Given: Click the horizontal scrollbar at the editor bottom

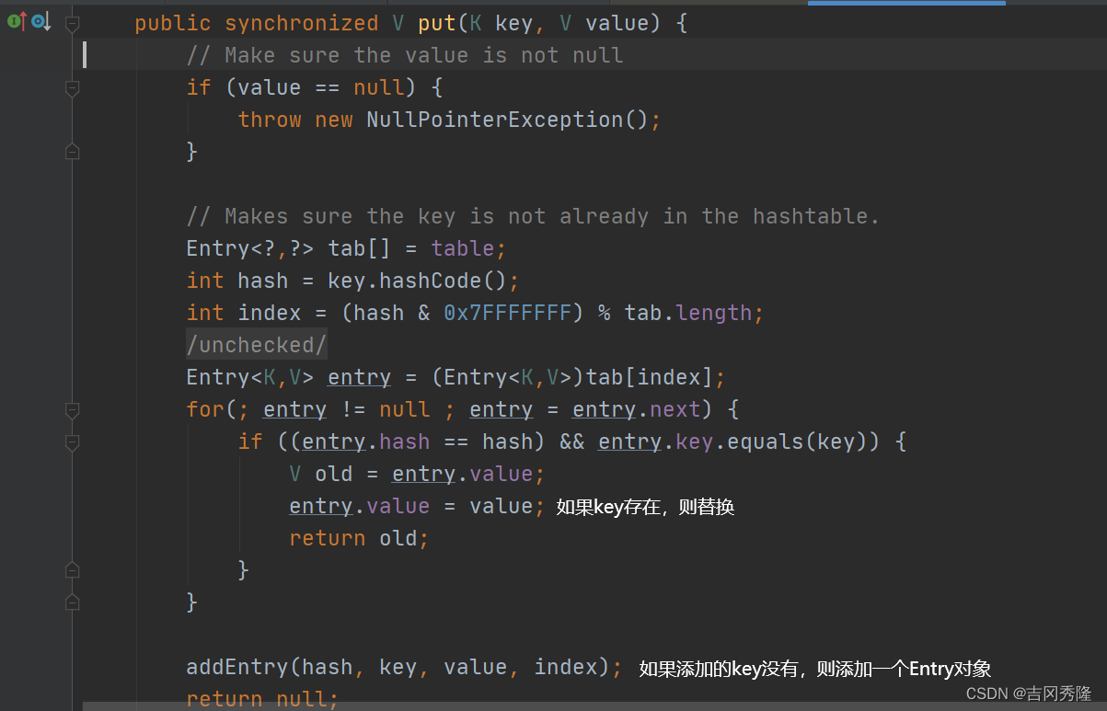Looking at the screenshot, I should point(594,705).
